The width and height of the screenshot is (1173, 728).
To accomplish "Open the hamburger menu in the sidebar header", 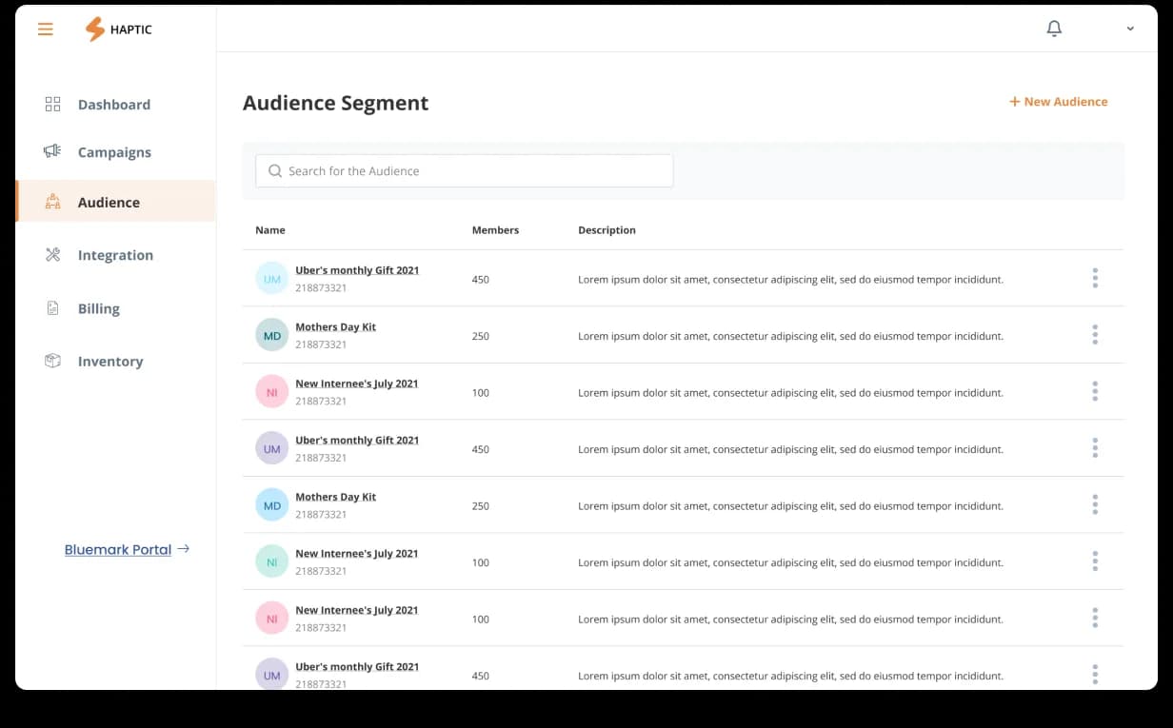I will (46, 30).
